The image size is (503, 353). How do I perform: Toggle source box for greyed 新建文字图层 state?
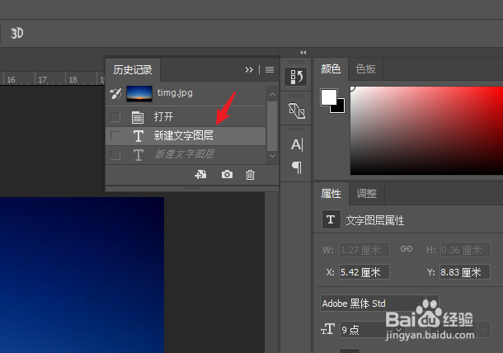(115, 155)
